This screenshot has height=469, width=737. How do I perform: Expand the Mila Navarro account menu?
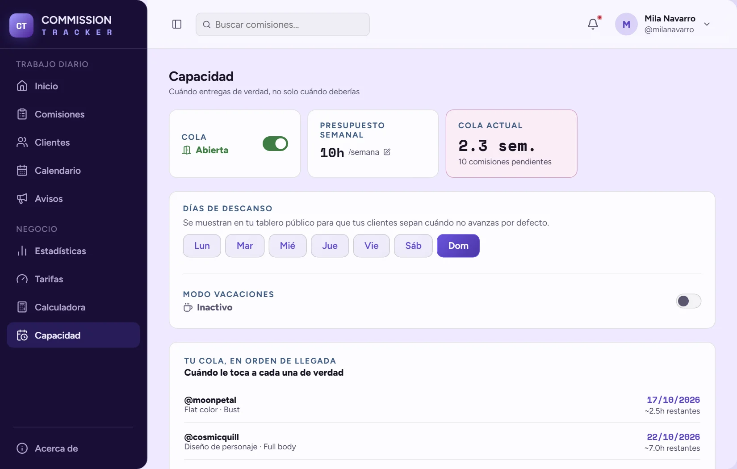[707, 24]
